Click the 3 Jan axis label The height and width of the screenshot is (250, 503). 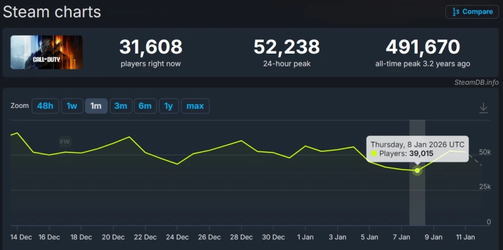(x=337, y=237)
